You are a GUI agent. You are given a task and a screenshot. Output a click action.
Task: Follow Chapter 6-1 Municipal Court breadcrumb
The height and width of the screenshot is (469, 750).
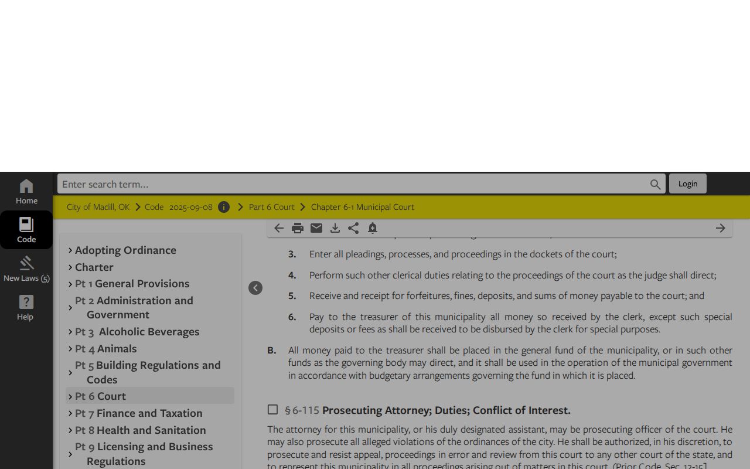pos(363,207)
